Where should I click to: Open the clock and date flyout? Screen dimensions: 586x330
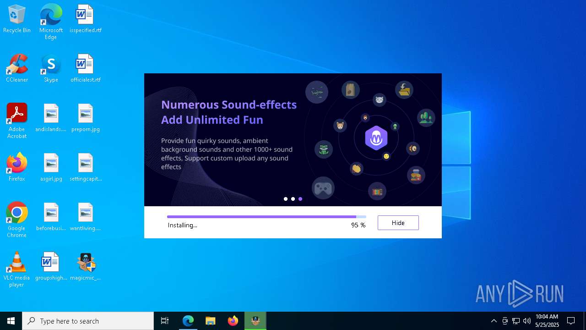click(547, 321)
